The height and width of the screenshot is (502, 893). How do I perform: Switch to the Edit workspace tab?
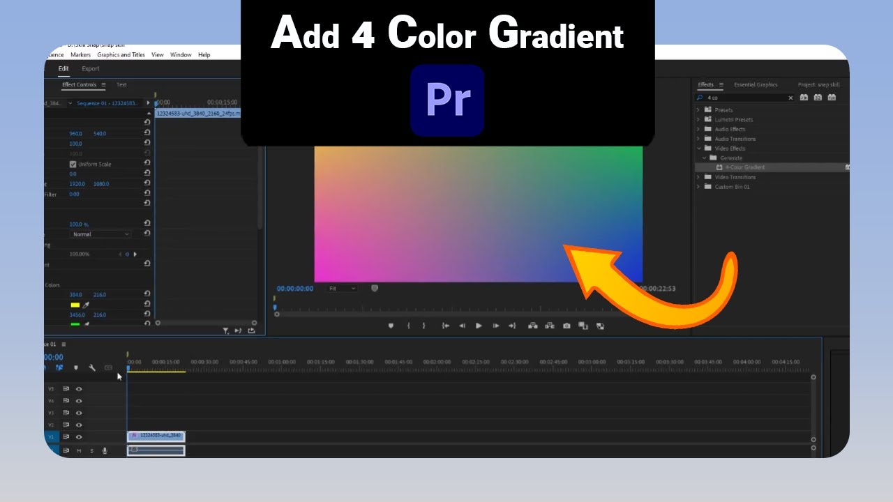pos(63,68)
